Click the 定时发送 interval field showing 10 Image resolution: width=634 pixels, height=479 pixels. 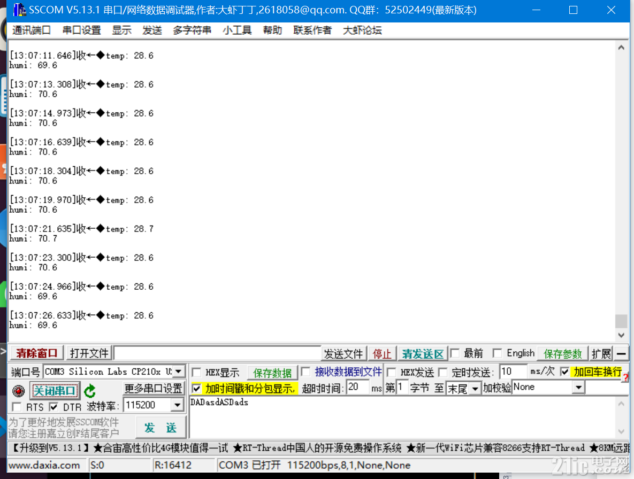(513, 371)
